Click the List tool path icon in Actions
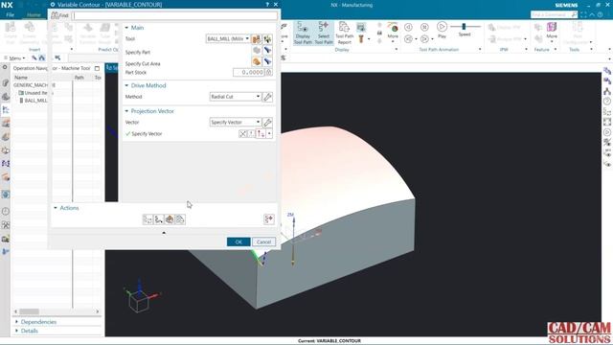This screenshot has height=345, width=613. pos(180,219)
